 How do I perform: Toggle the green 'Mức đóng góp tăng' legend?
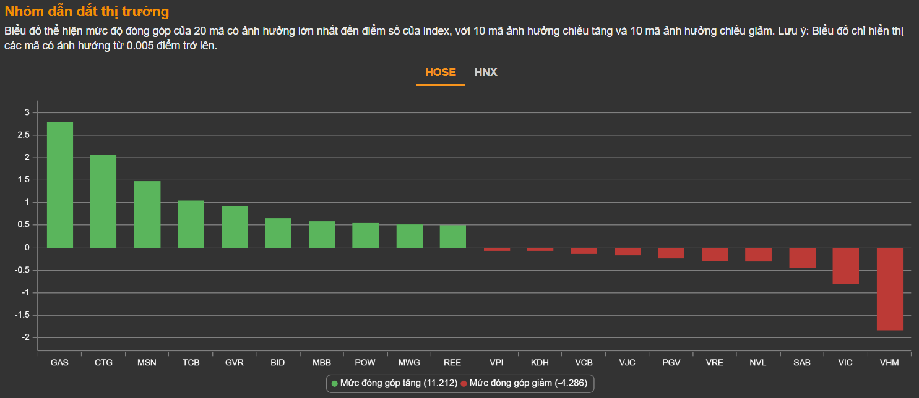click(x=399, y=383)
